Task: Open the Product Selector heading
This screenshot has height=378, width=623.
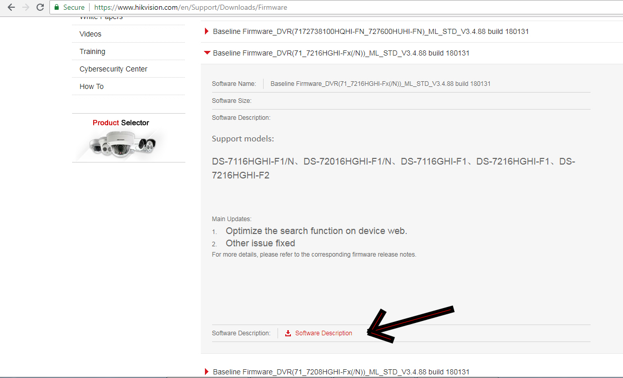Action: pos(121,122)
